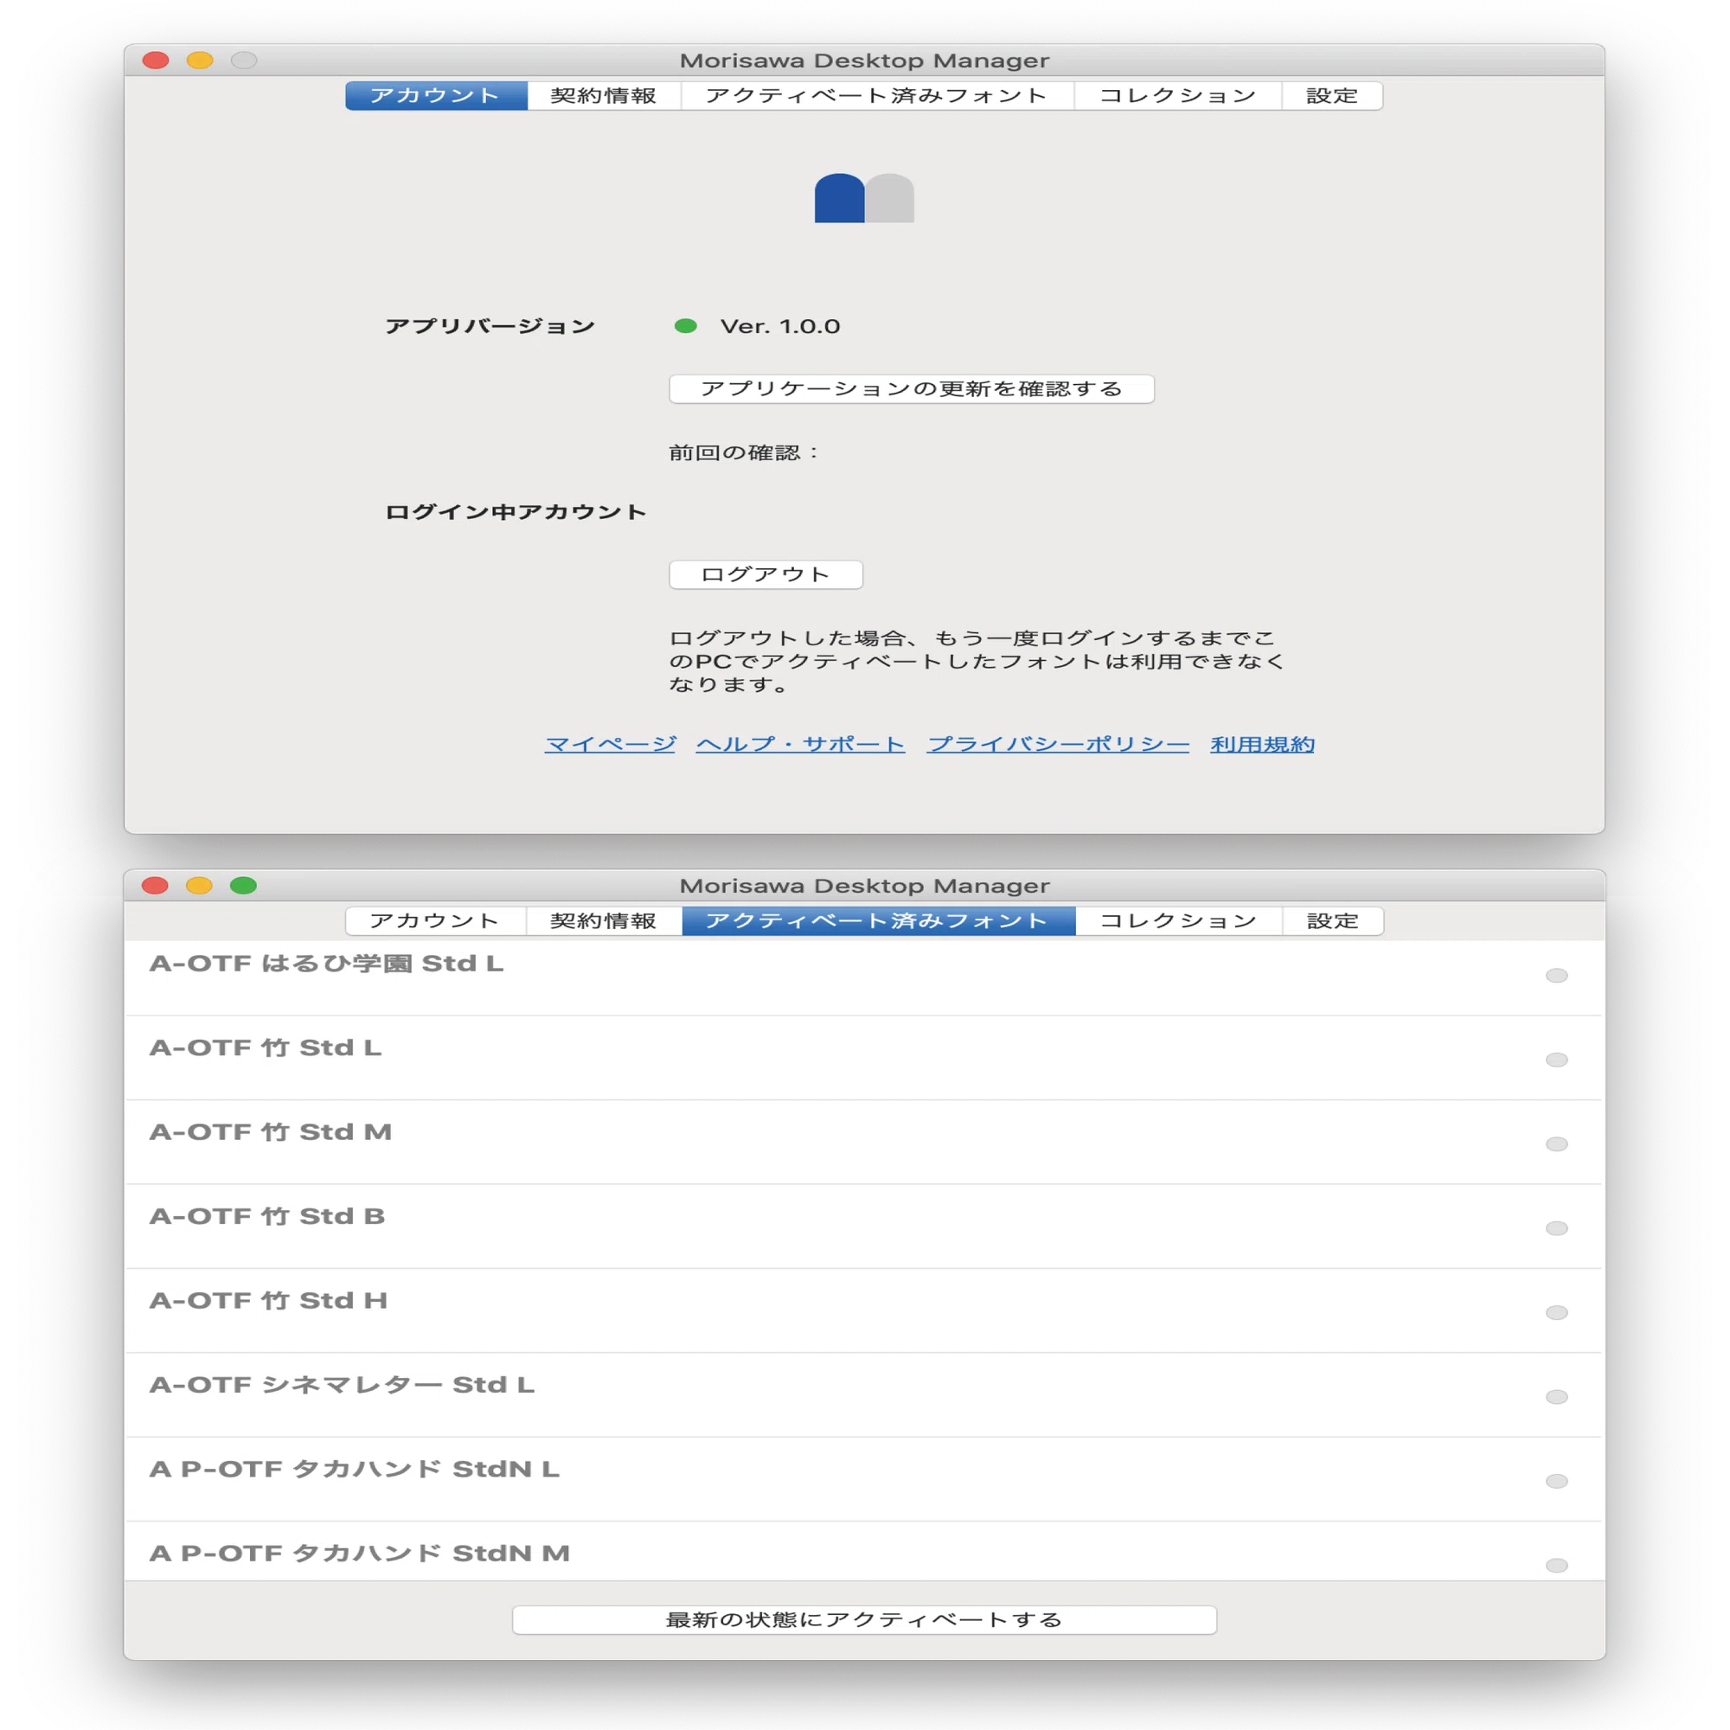The width and height of the screenshot is (1730, 1730).
Task: Toggle status dot for A-OTF はるひ学園 Std L
Action: coord(1557,975)
